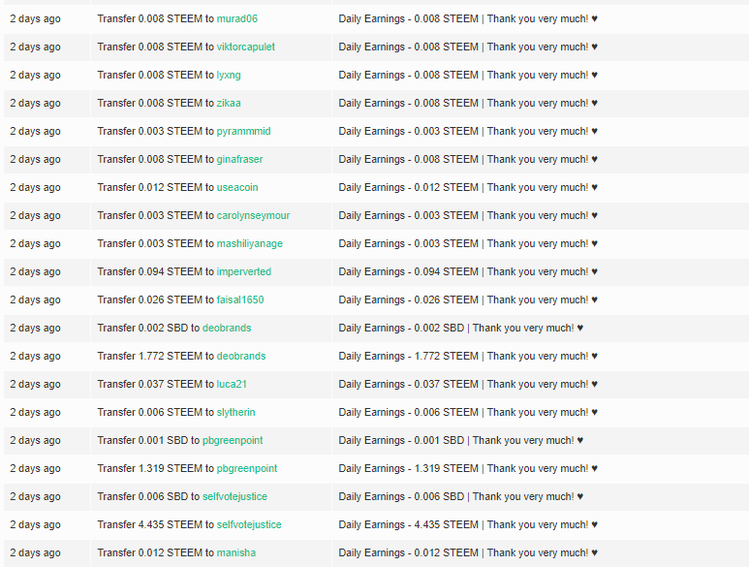The image size is (749, 567).
Task: Visit the manisha account link
Action: click(x=236, y=553)
